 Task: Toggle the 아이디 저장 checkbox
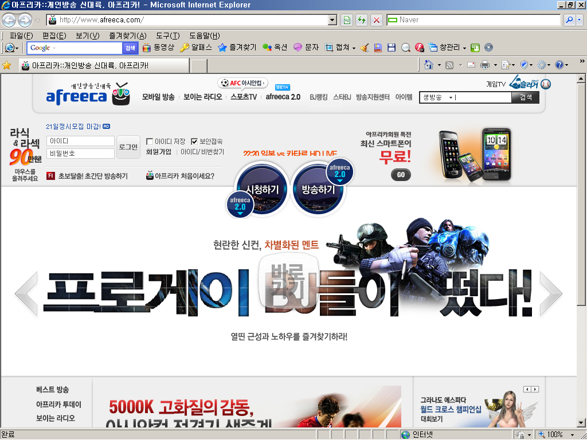pos(150,142)
